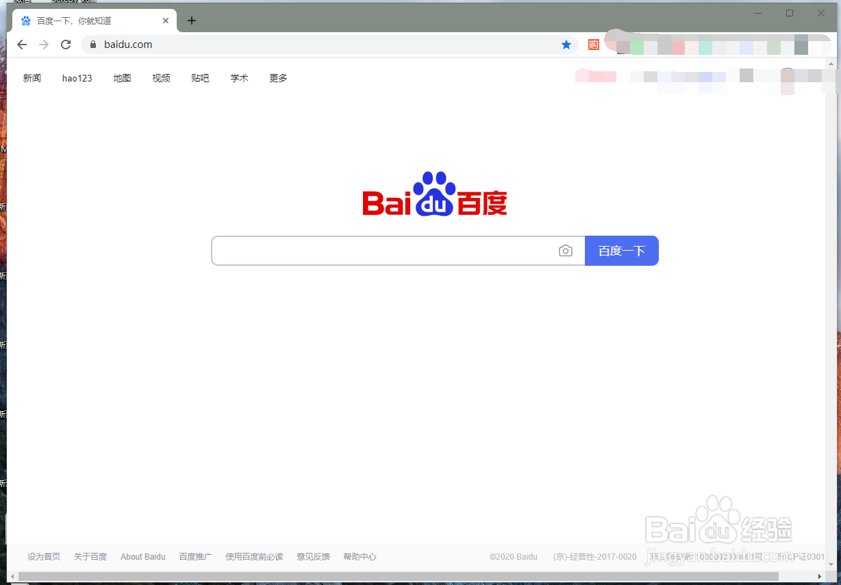Click the Baidu logo image

click(x=435, y=194)
